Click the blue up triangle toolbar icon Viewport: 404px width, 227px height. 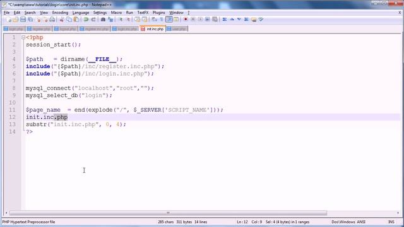[x=232, y=20]
